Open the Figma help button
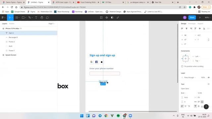The height and width of the screenshot is (119, 212). (206, 107)
